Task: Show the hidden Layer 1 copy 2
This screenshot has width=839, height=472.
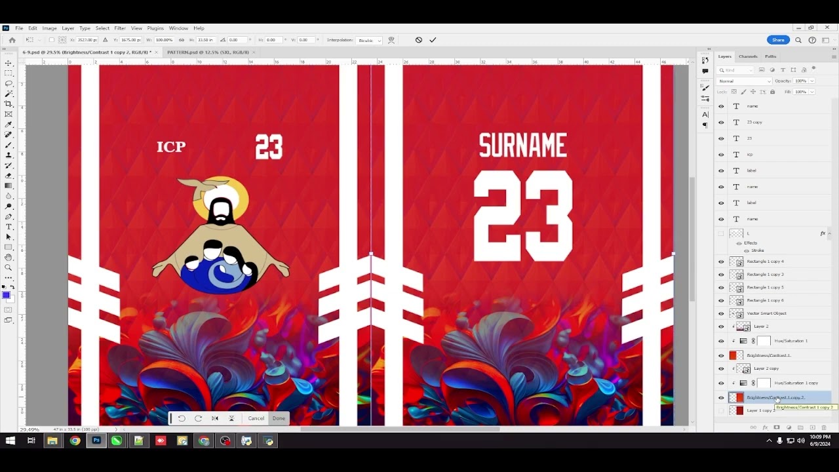Action: tap(721, 410)
